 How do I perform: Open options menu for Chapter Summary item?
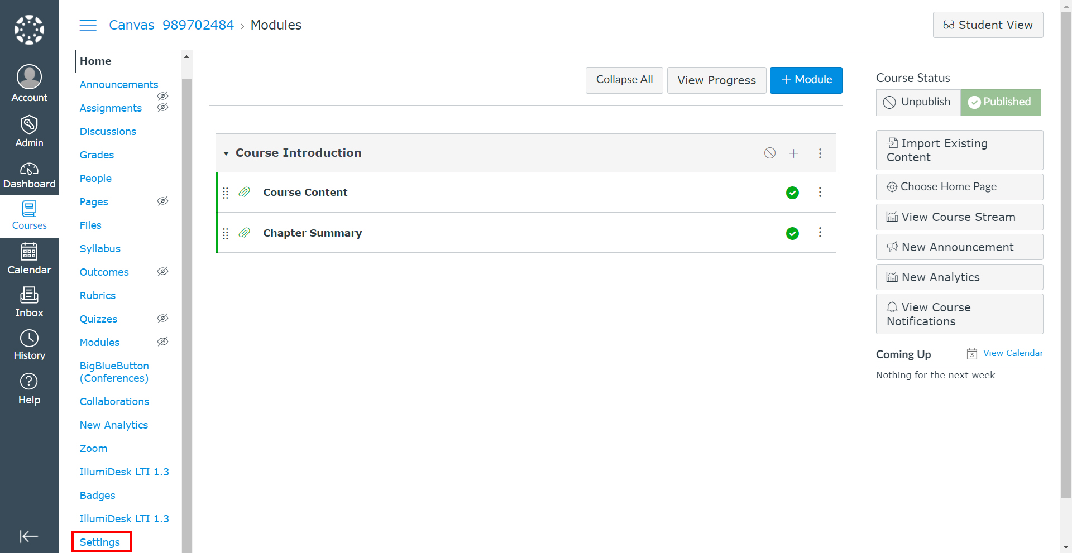point(820,233)
